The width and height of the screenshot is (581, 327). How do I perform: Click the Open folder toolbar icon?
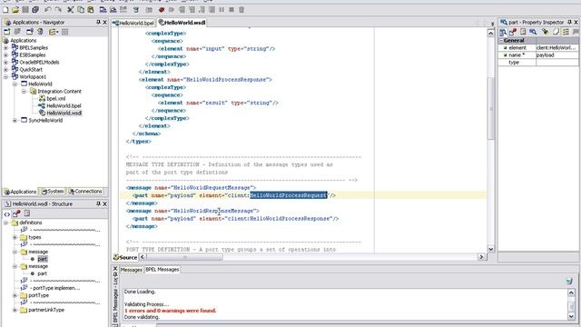15,10
